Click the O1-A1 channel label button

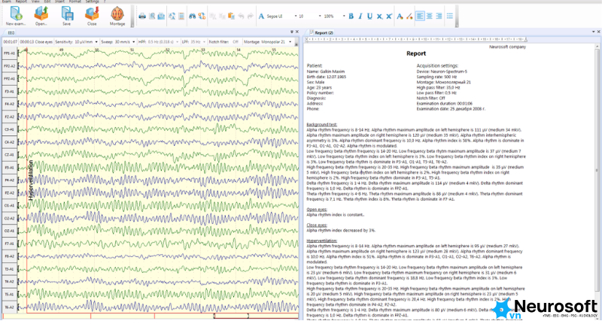(9, 205)
